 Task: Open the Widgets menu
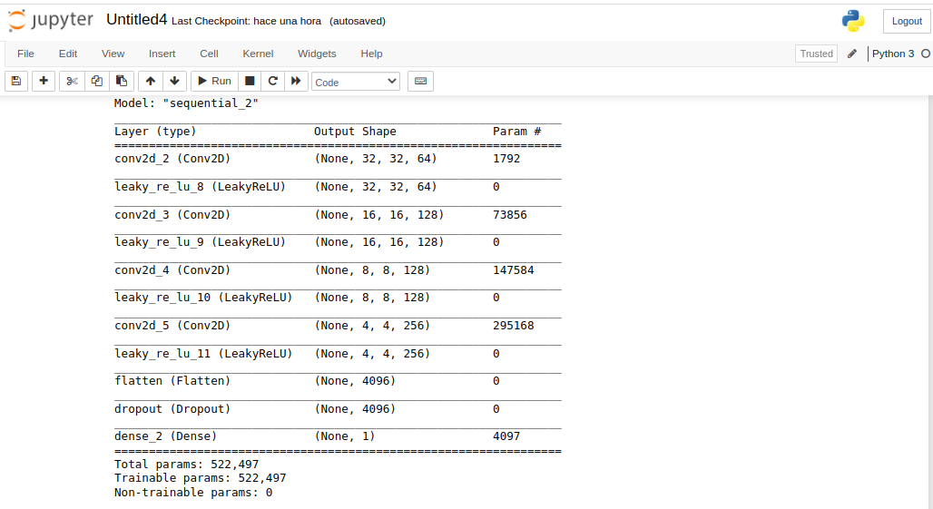tap(317, 54)
